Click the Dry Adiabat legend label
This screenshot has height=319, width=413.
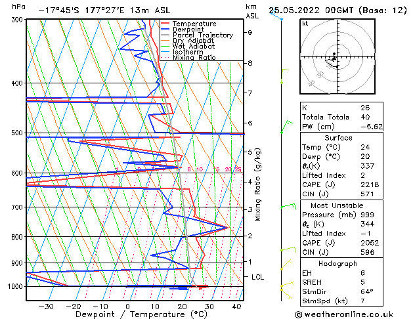tap(193, 41)
